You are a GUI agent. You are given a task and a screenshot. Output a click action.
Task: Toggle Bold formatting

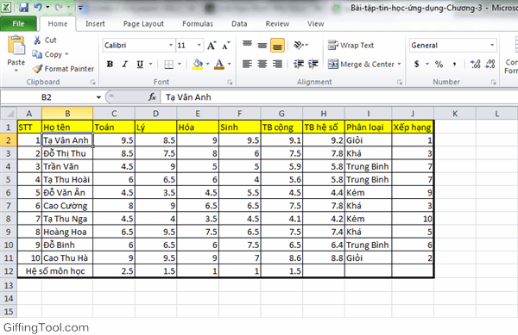coord(110,65)
